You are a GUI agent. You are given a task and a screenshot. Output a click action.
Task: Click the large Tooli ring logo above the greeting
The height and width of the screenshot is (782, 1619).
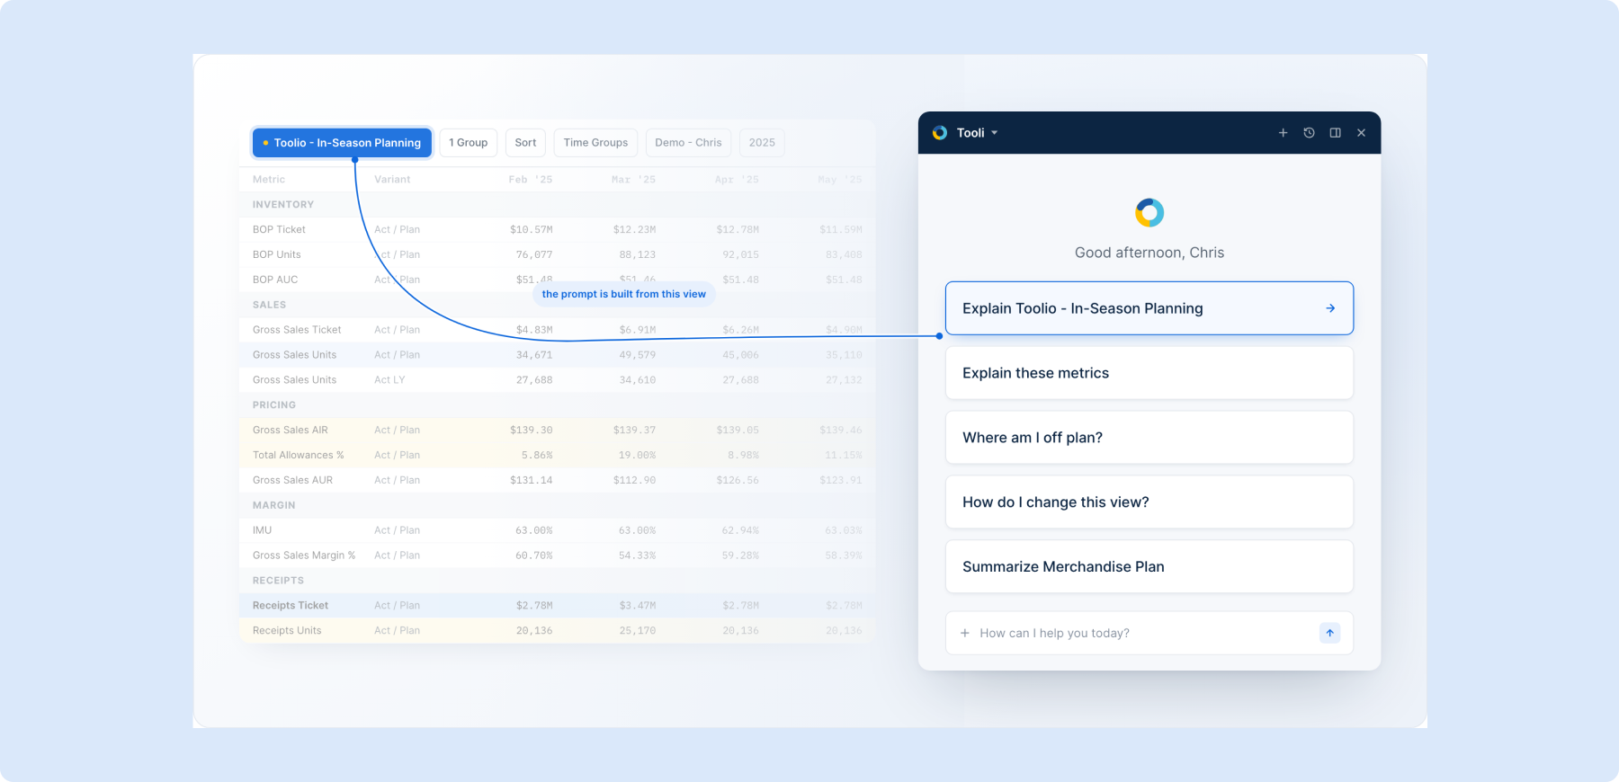pyautogui.click(x=1149, y=213)
